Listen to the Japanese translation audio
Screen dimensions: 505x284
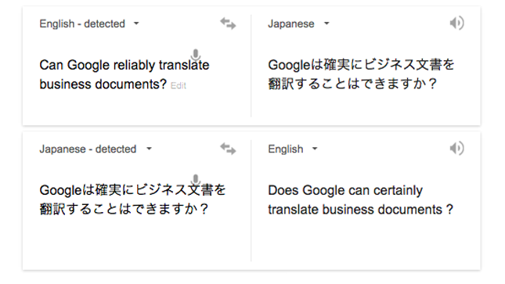[456, 23]
